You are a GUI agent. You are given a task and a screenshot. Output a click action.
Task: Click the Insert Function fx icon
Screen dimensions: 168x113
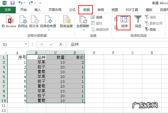61,44
